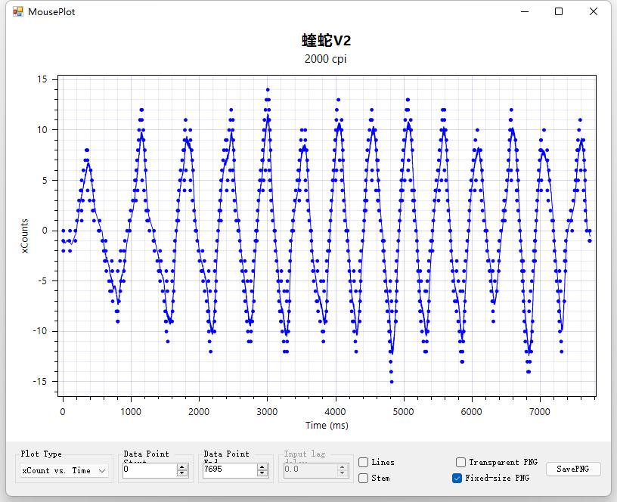Image resolution: width=617 pixels, height=502 pixels.
Task: Maximize the MousePlot window
Action: pos(559,11)
